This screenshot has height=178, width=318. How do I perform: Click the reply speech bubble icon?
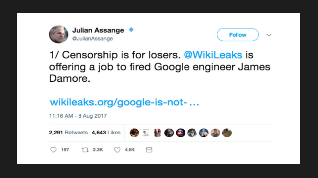pos(53,150)
